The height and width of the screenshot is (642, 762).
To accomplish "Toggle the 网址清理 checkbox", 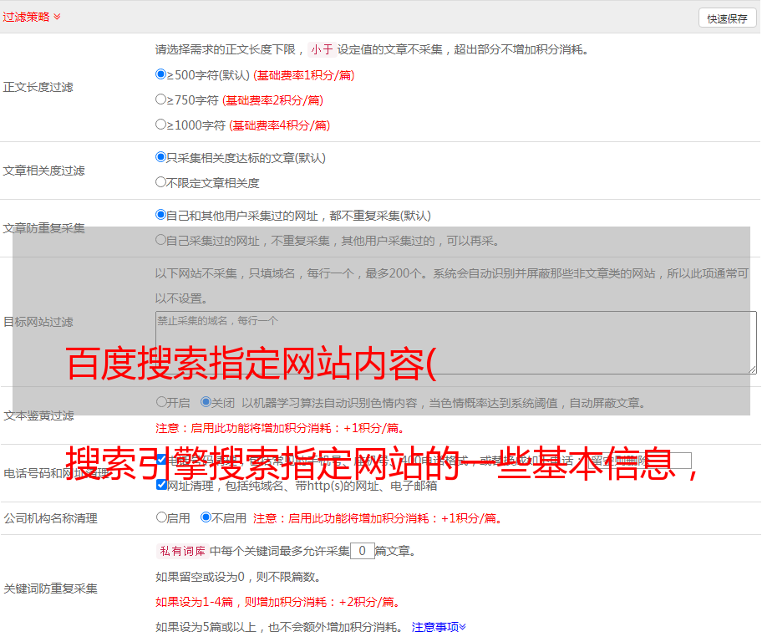I will coord(161,485).
